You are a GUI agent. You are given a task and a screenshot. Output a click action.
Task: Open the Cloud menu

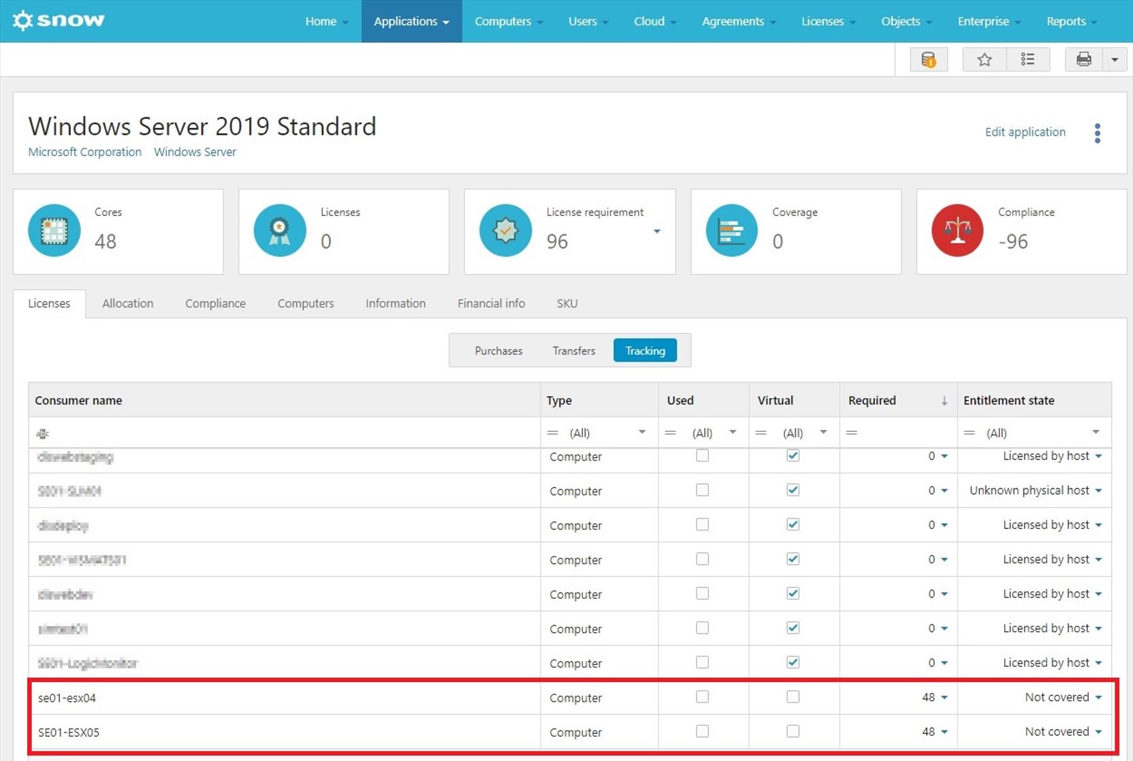click(x=655, y=21)
